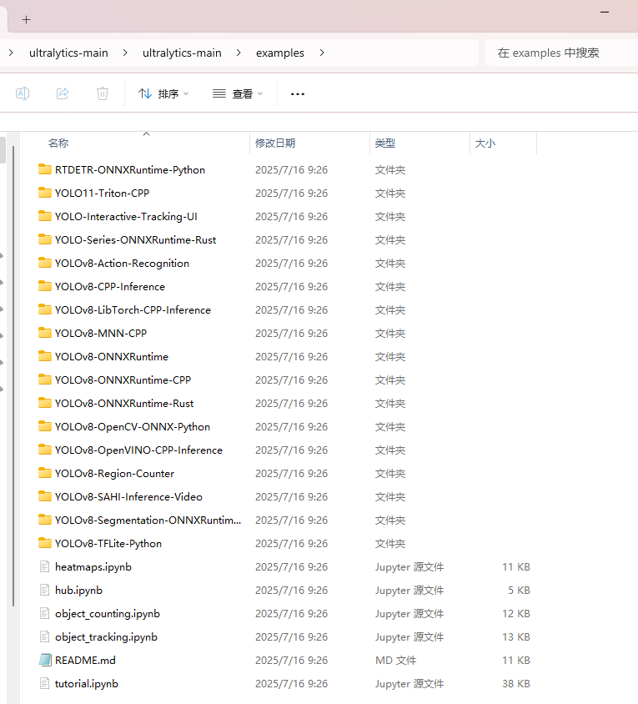This screenshot has width=638, height=704.
Task: Select YOLOv8-CPP-Inference folder icon
Action: pos(45,286)
